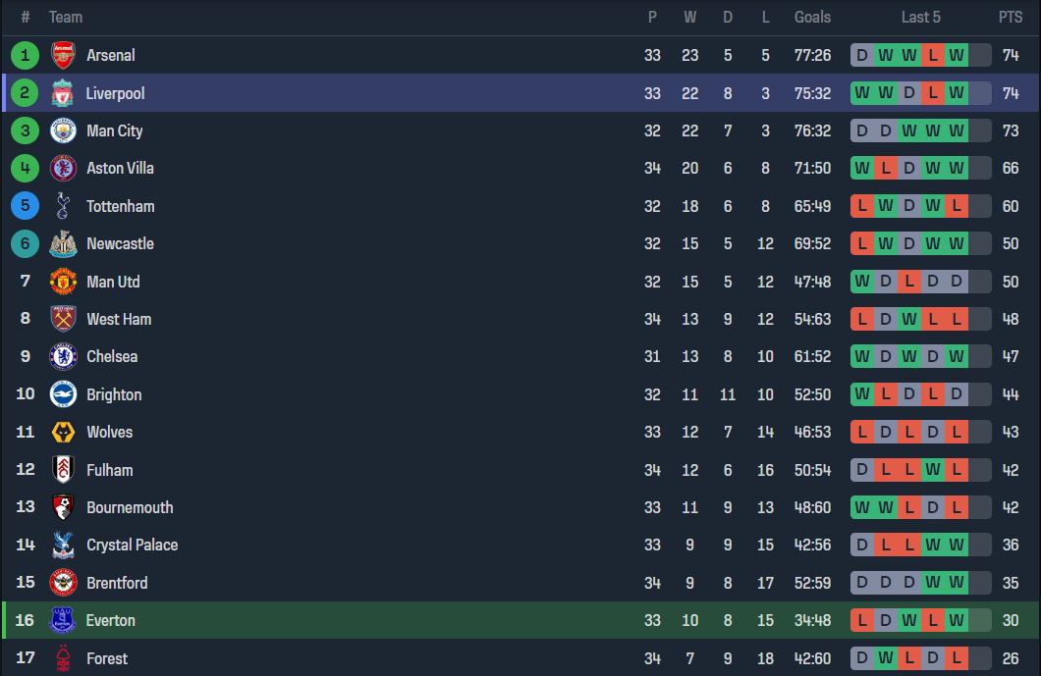Open the West Ham team link
The width and height of the screenshot is (1041, 676).
point(119,319)
